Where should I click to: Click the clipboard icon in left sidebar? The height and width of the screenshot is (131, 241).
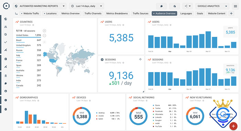[x=6, y=59]
